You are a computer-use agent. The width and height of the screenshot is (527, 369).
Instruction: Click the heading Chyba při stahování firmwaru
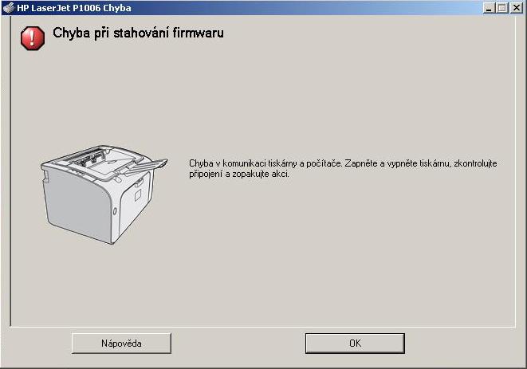(138, 33)
